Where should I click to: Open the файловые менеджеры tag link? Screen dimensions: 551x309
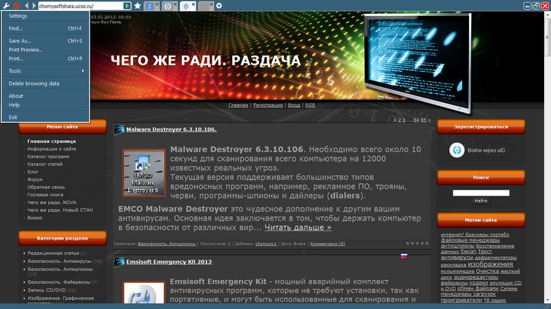click(x=470, y=240)
